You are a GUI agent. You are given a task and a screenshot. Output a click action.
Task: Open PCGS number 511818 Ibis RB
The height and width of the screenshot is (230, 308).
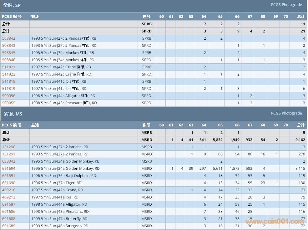pyautogui.click(x=9, y=81)
